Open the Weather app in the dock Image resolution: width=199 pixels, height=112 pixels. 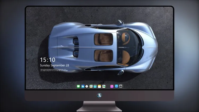click(x=83, y=86)
